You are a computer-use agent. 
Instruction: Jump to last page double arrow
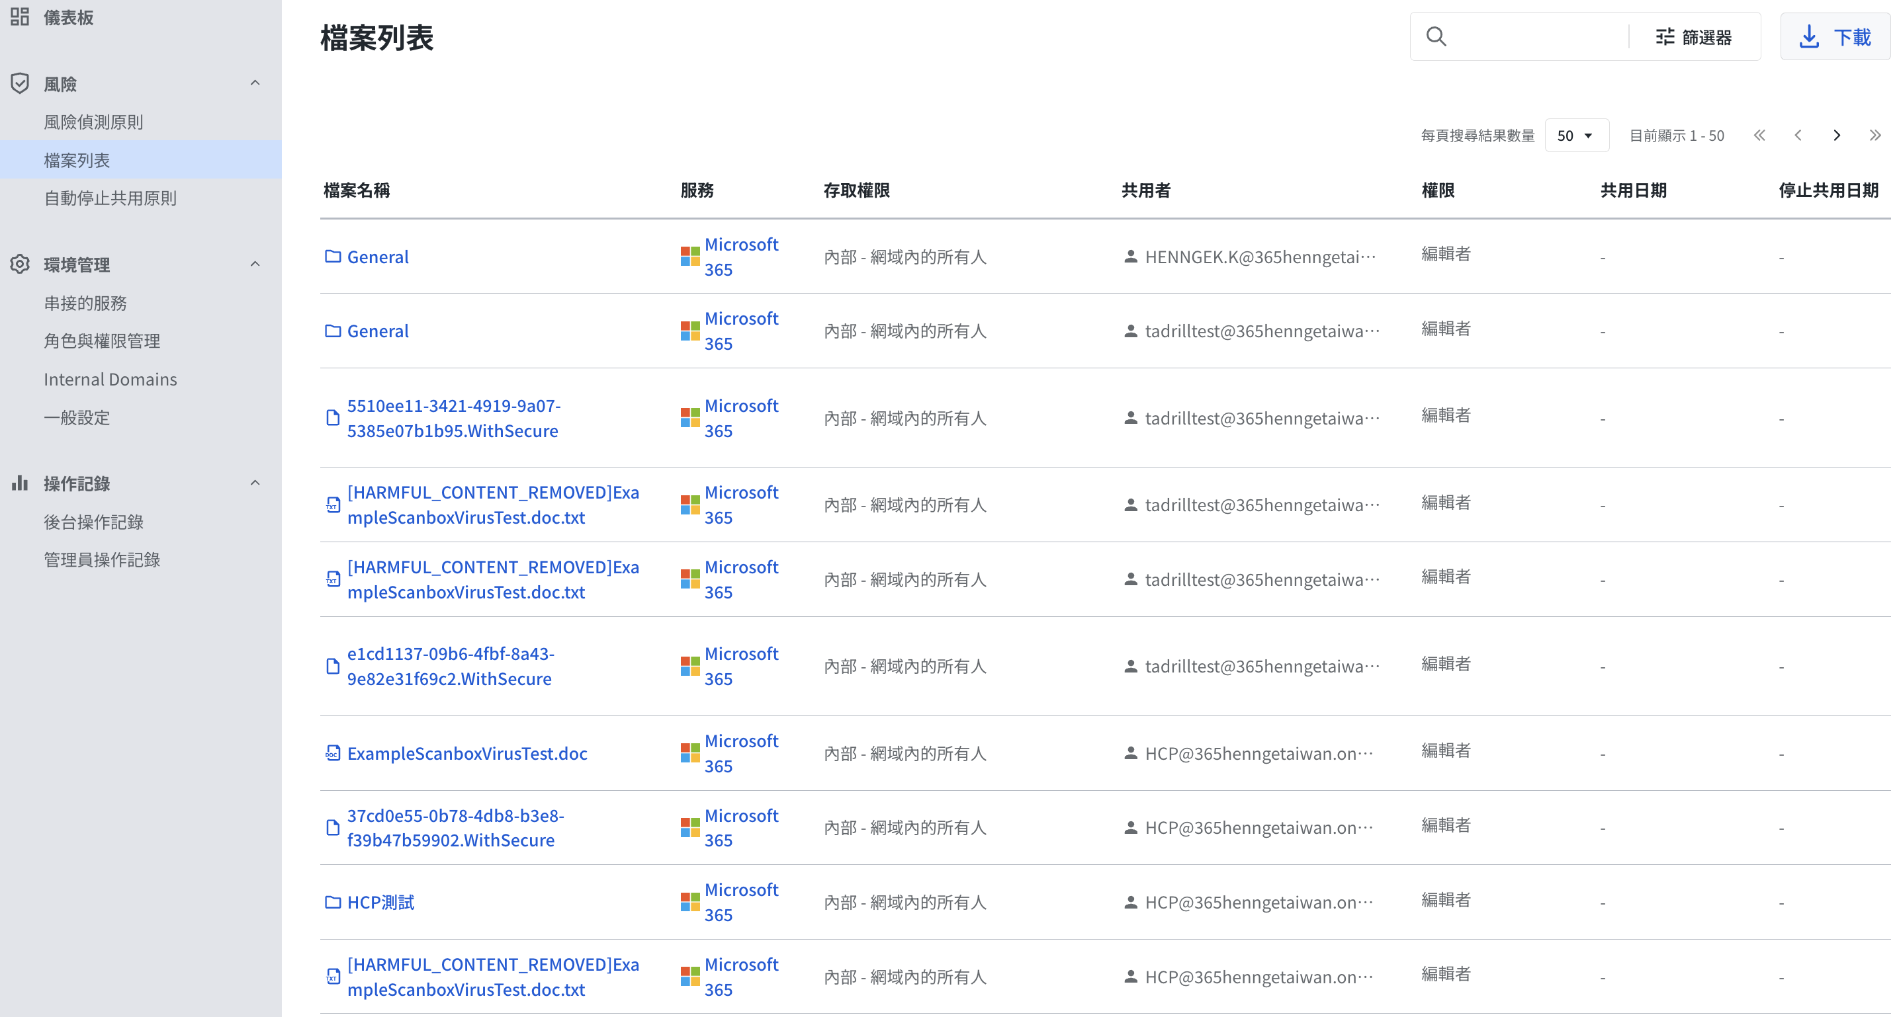[x=1875, y=136]
